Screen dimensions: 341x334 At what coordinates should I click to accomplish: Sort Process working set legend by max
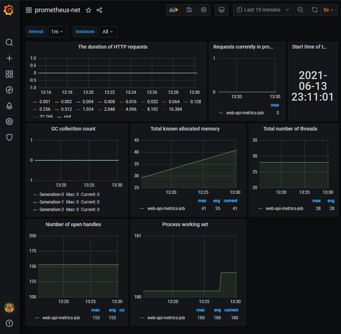200,310
